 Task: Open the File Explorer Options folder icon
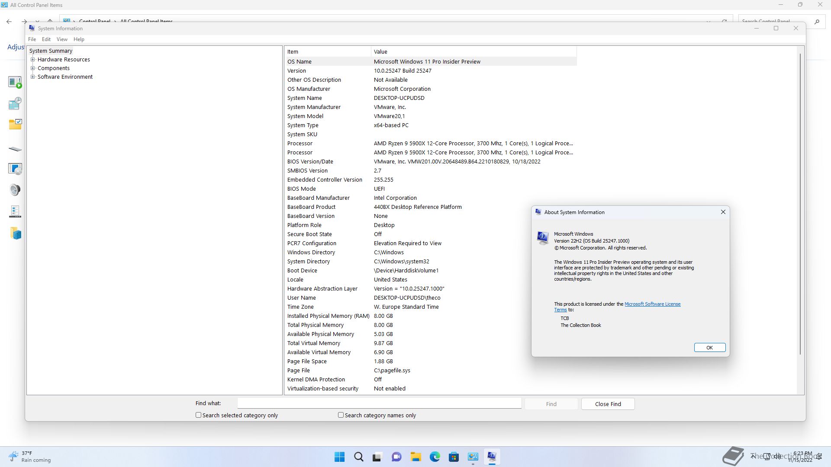[15, 125]
